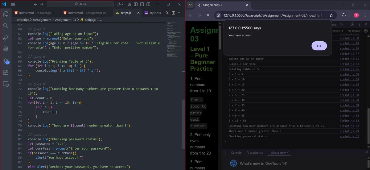
Task: Click the Chrome address bar URL
Action: tap(273, 15)
